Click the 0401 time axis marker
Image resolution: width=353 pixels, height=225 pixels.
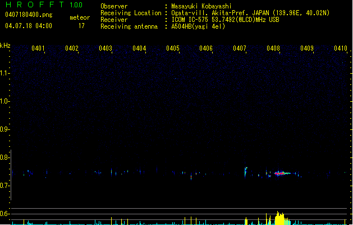[x=38, y=48]
